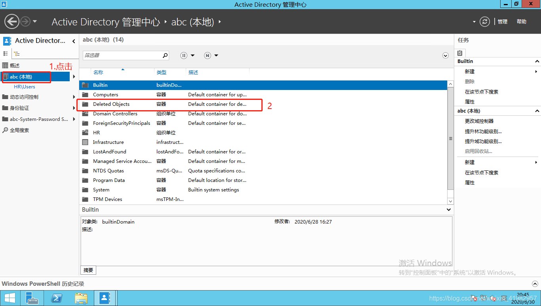Click the Infrastructure object icon
The height and width of the screenshot is (306, 541).
[x=85, y=142]
